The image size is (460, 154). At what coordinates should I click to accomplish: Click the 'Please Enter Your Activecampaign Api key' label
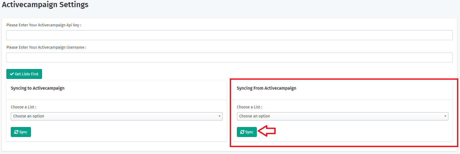[x=44, y=25]
